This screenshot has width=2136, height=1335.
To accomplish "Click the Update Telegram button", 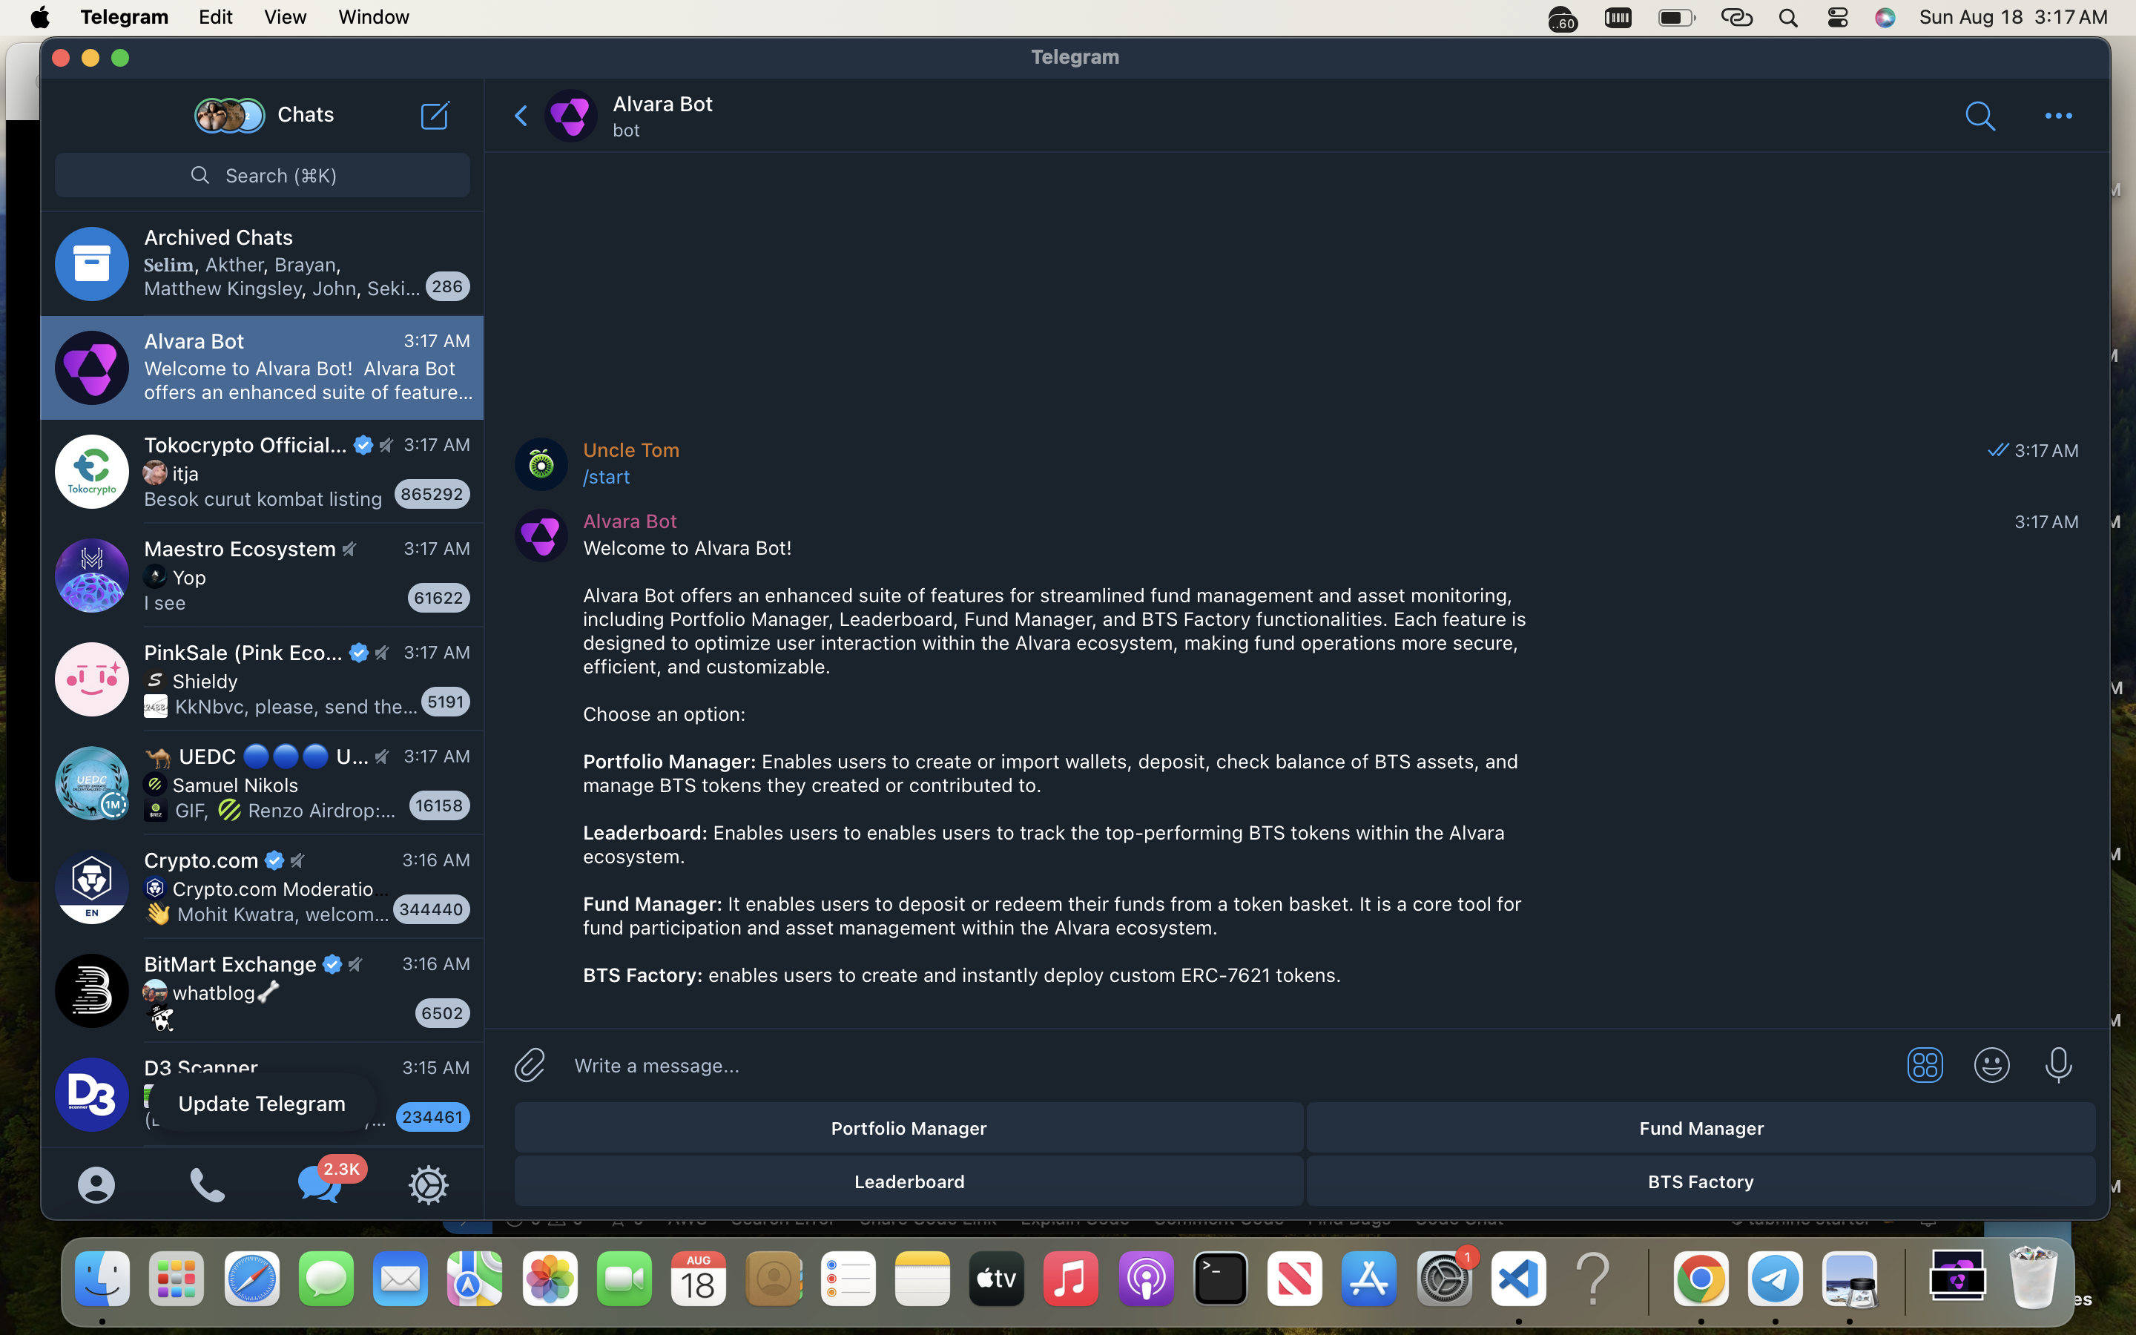I will (x=262, y=1104).
